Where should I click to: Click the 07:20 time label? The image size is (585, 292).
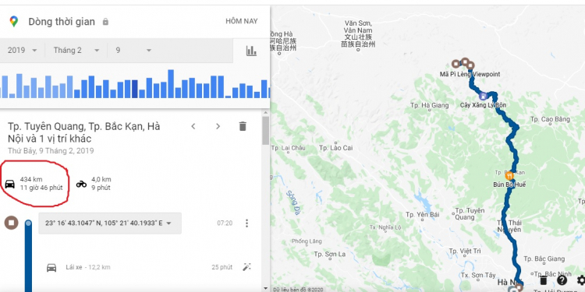[225, 223]
